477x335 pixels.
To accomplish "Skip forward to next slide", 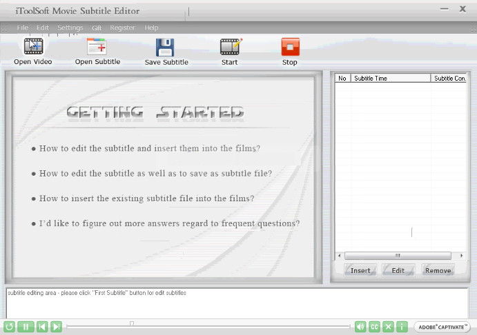I will pos(57,327).
